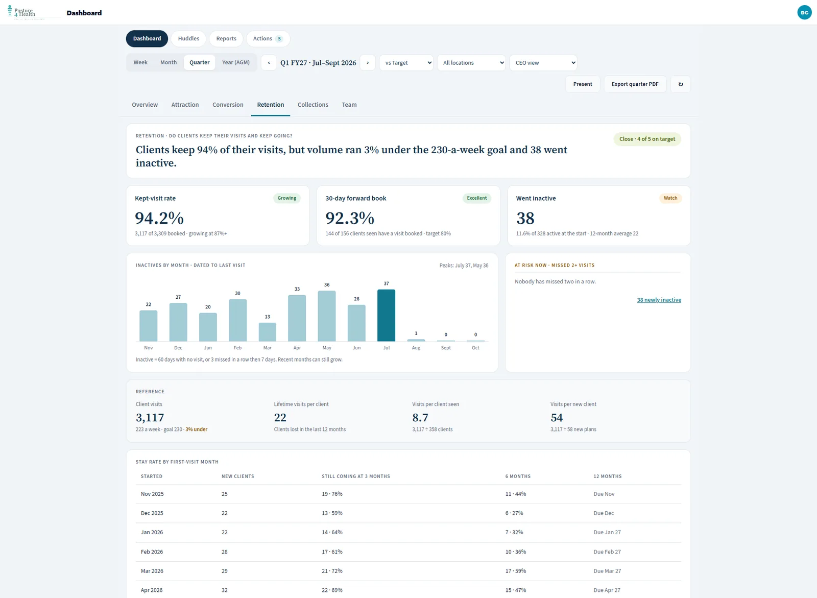Viewport: 817px width, 598px height.
Task: Click the Nov 2025 row label
Action: [x=152, y=494]
